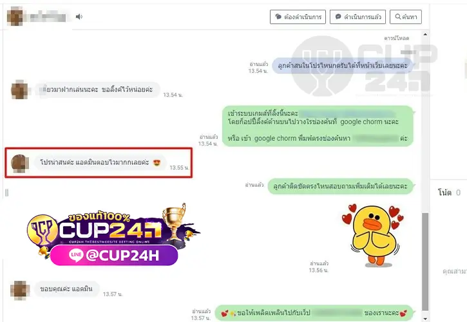Click the scrollbar down arrow
The image size is (467, 322).
tap(425, 319)
